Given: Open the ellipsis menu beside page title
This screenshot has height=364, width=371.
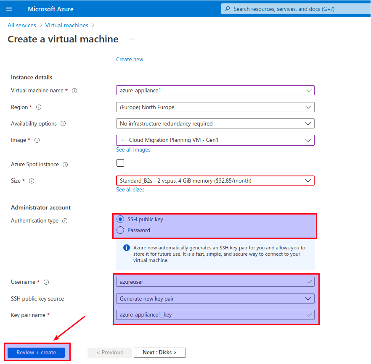Looking at the screenshot, I should coord(132,39).
